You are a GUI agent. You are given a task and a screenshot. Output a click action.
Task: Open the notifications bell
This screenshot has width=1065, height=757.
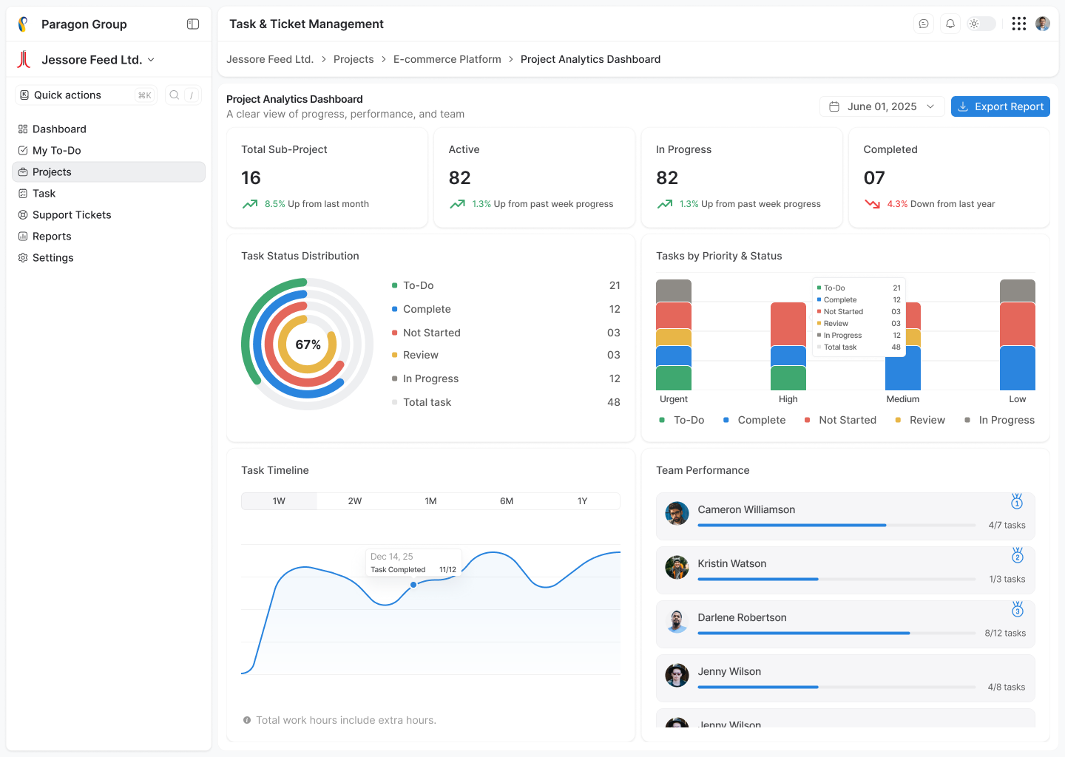pyautogui.click(x=950, y=23)
